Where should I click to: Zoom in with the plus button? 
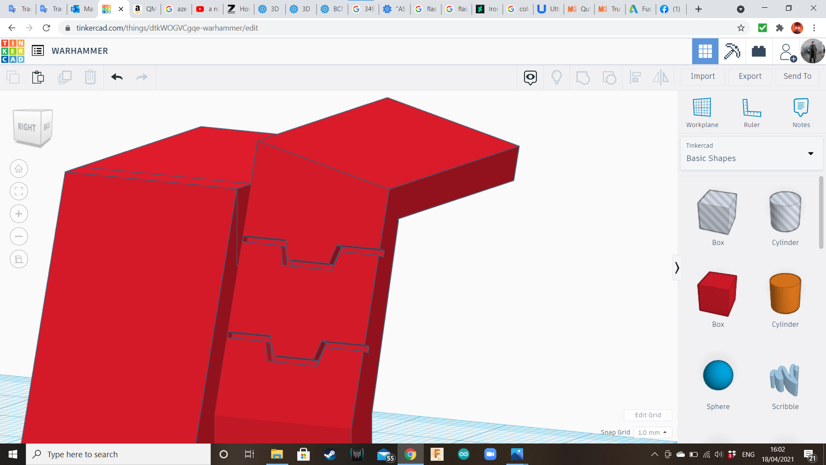click(19, 214)
